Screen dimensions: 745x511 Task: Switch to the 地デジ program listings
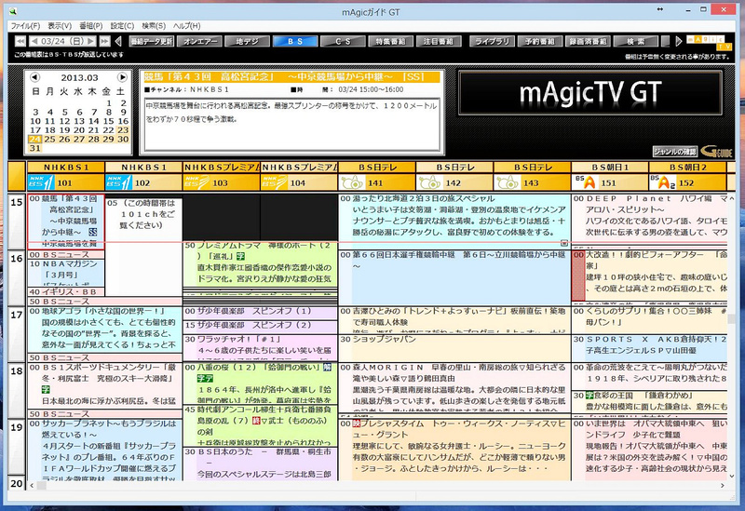coord(247,41)
